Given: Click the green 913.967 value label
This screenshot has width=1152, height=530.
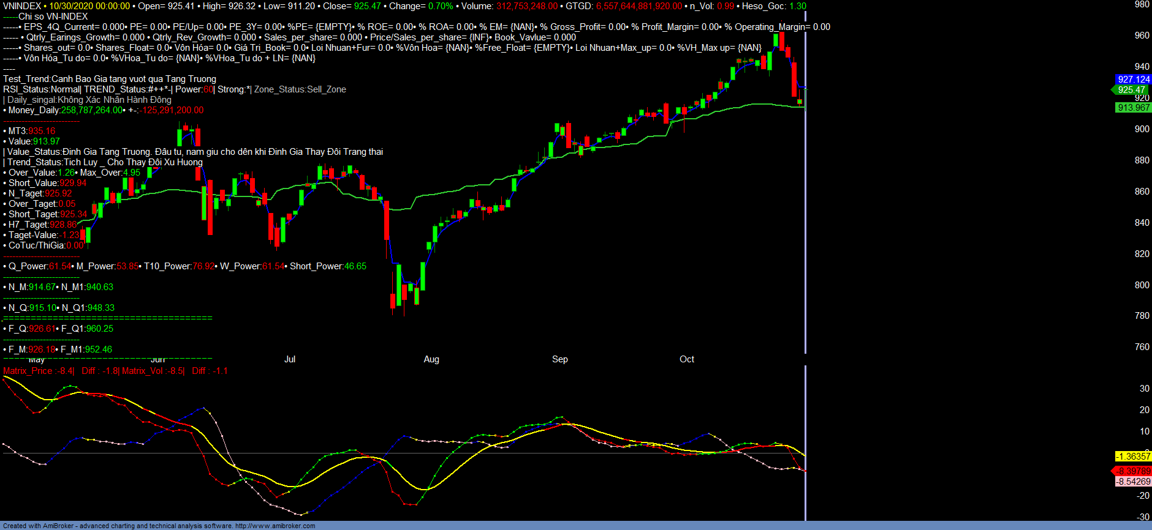Looking at the screenshot, I should point(1133,108).
